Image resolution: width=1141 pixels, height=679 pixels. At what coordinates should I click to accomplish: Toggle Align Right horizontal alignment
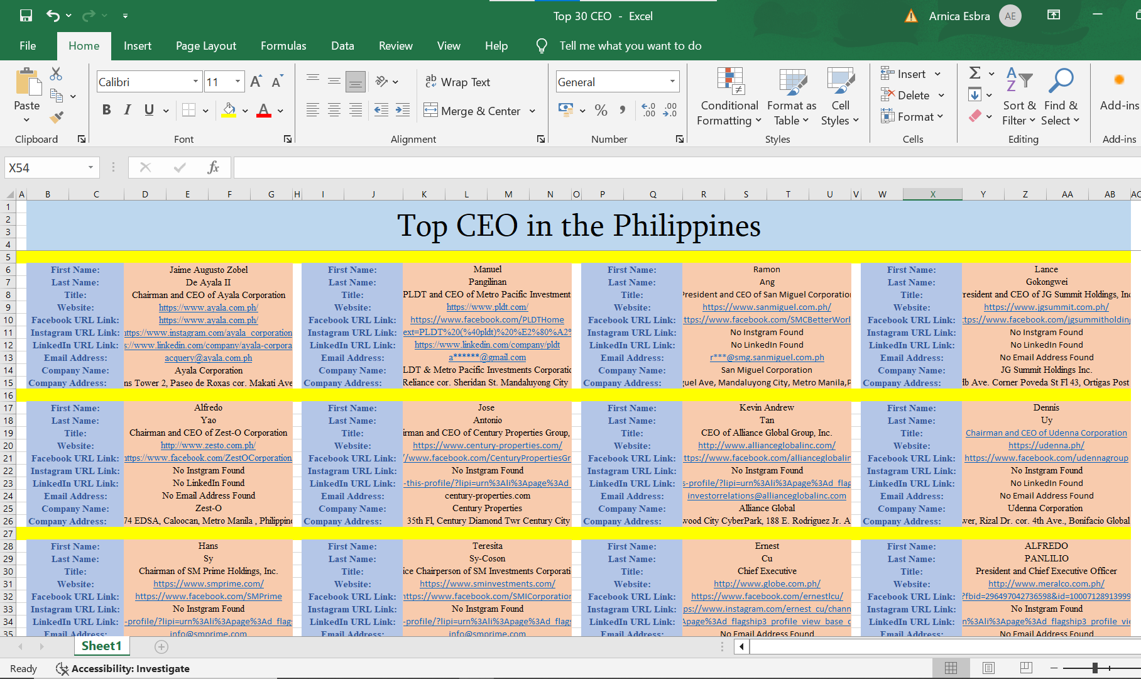coord(356,111)
